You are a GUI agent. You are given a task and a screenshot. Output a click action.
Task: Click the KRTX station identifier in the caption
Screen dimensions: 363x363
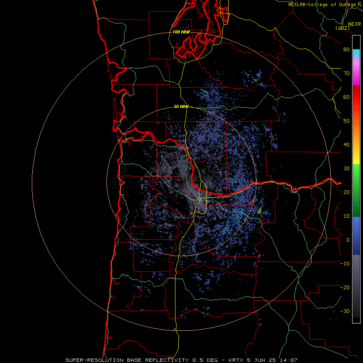tap(236, 360)
